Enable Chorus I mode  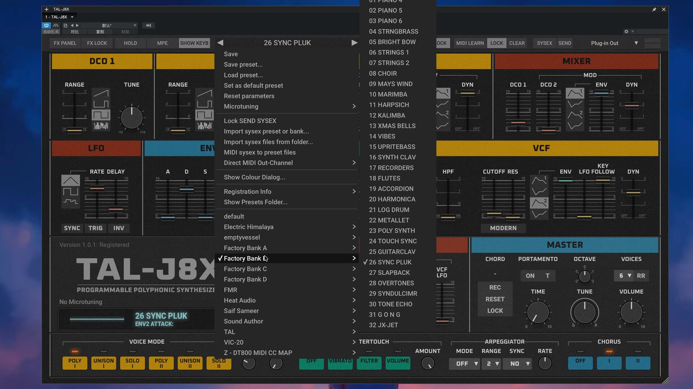click(609, 363)
